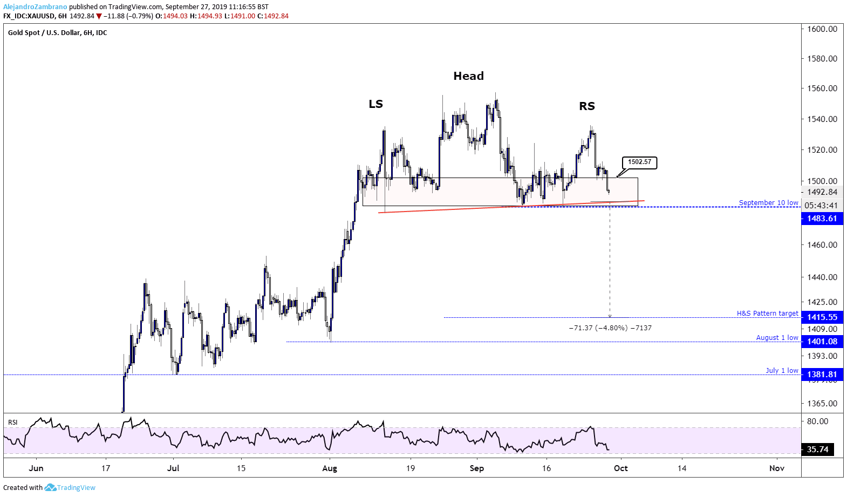
Task: Click the Gold Spot / U.S. Dollar chart title
Action: [58, 33]
